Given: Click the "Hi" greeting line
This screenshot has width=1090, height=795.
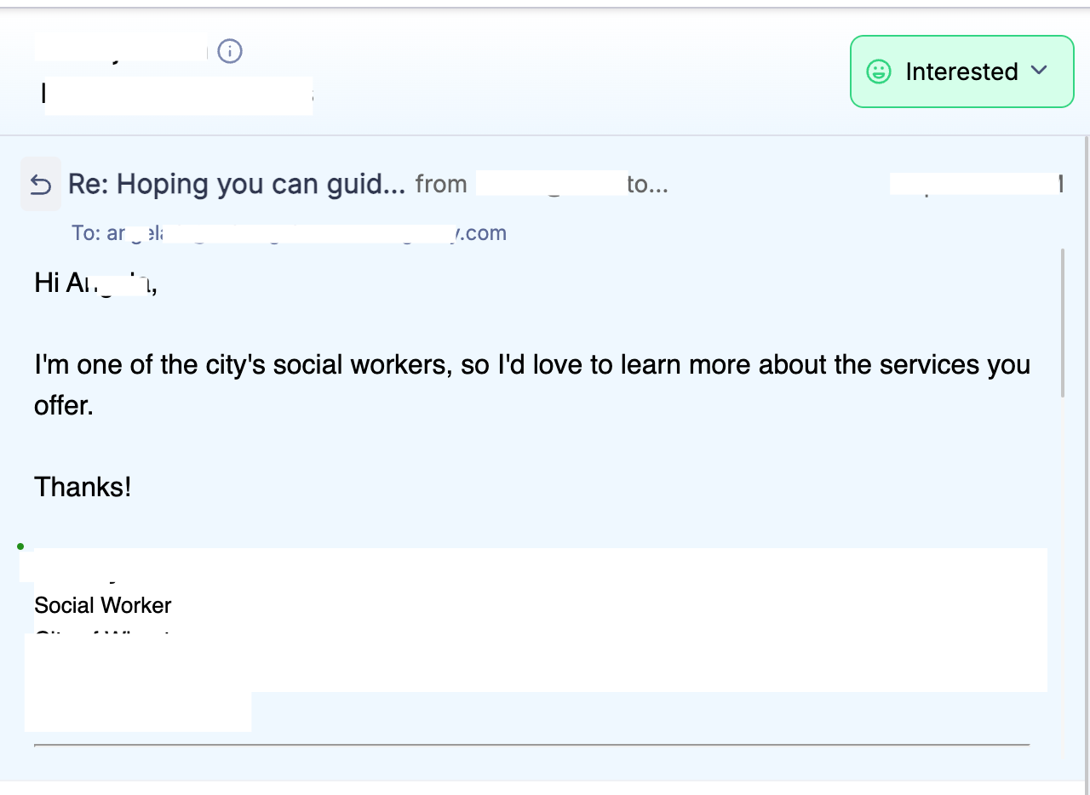Looking at the screenshot, I should click(47, 283).
